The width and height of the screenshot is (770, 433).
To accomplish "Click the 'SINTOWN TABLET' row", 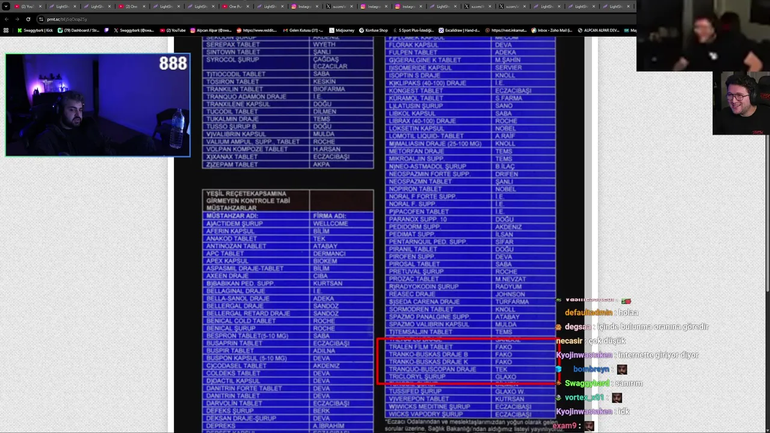I will click(288, 52).
